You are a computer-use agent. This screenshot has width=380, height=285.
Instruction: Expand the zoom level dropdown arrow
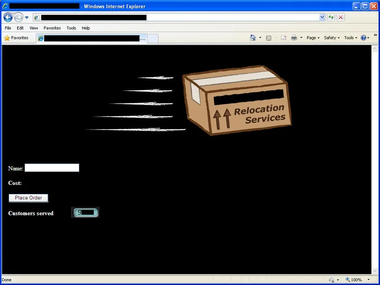[369, 280]
